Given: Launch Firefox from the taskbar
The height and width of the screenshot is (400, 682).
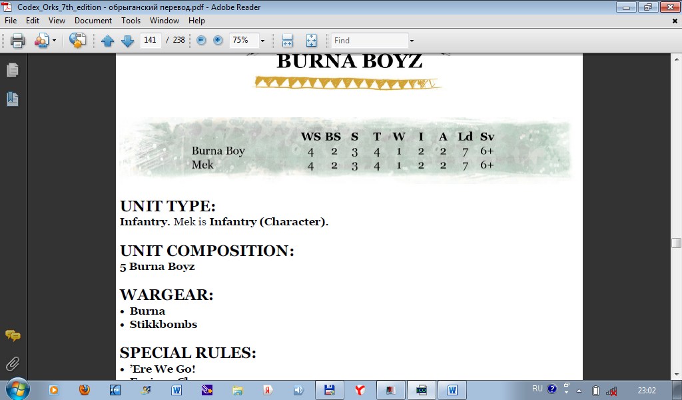Looking at the screenshot, I should [85, 390].
